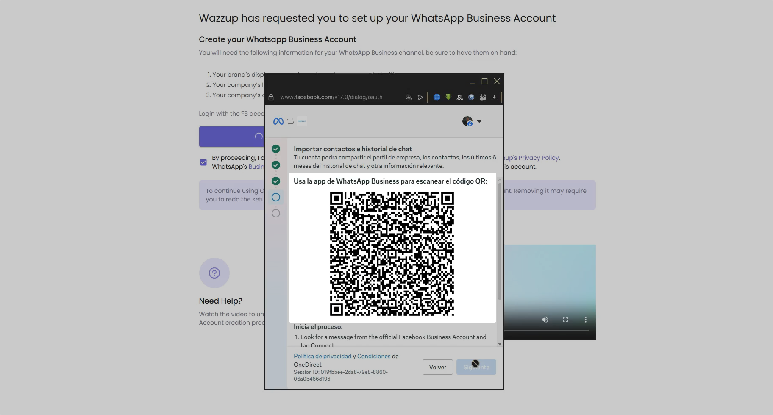Open the Condiciones link
Image resolution: width=773 pixels, height=415 pixels.
tap(374, 356)
